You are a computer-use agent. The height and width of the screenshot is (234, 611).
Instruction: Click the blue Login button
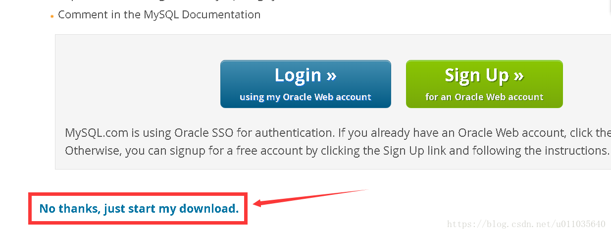(x=305, y=84)
